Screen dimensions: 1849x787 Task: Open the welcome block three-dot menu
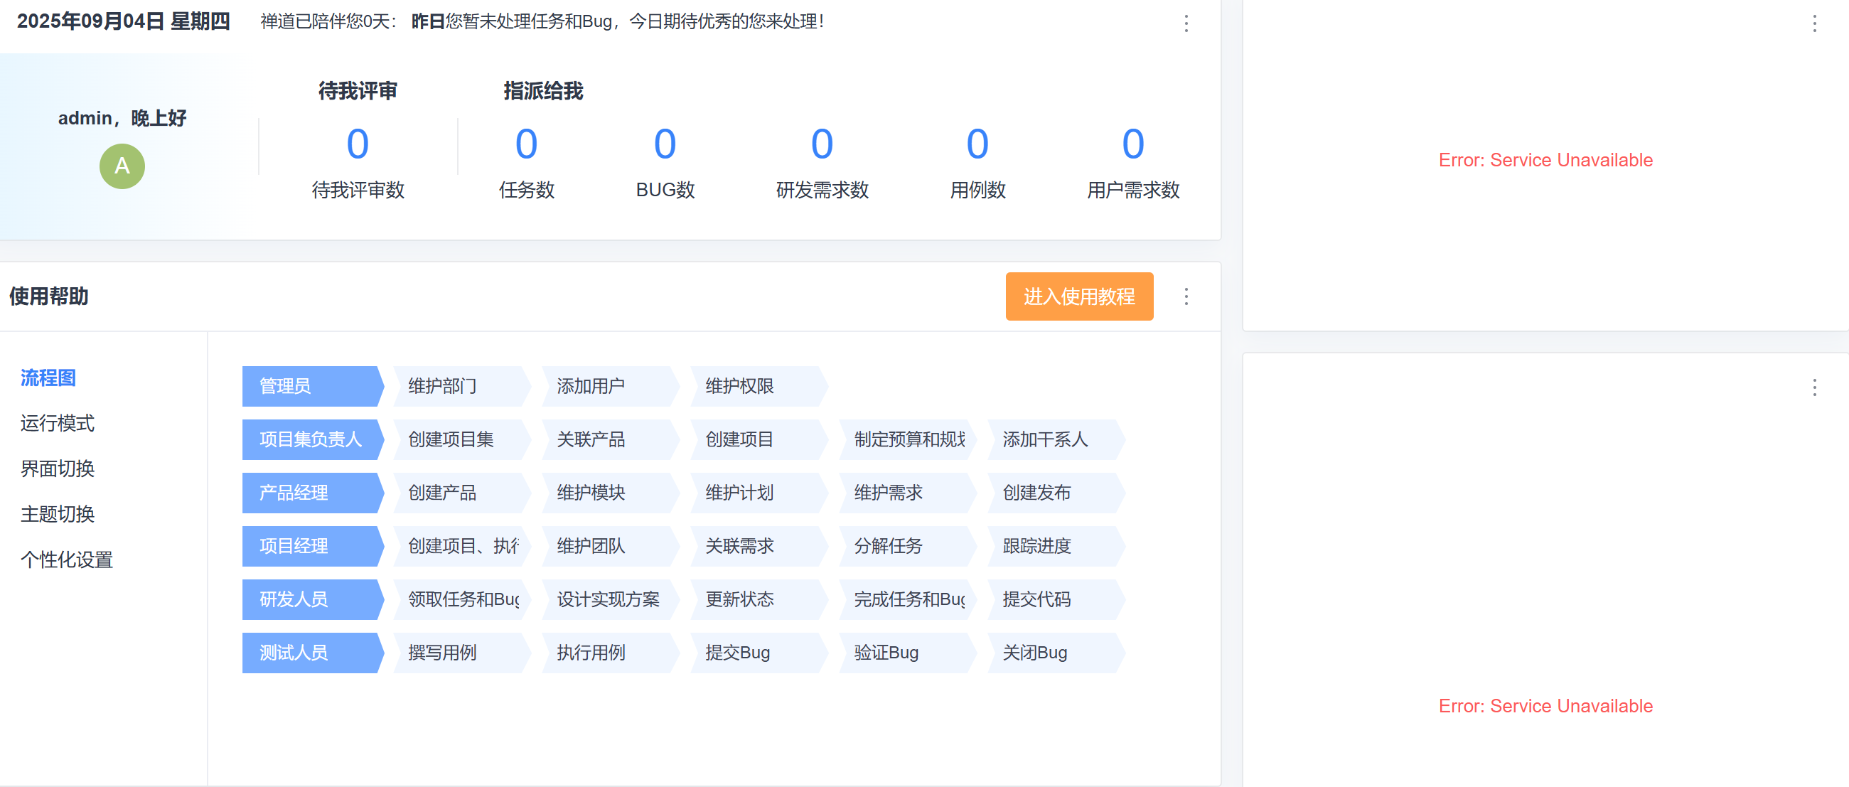tap(1186, 23)
